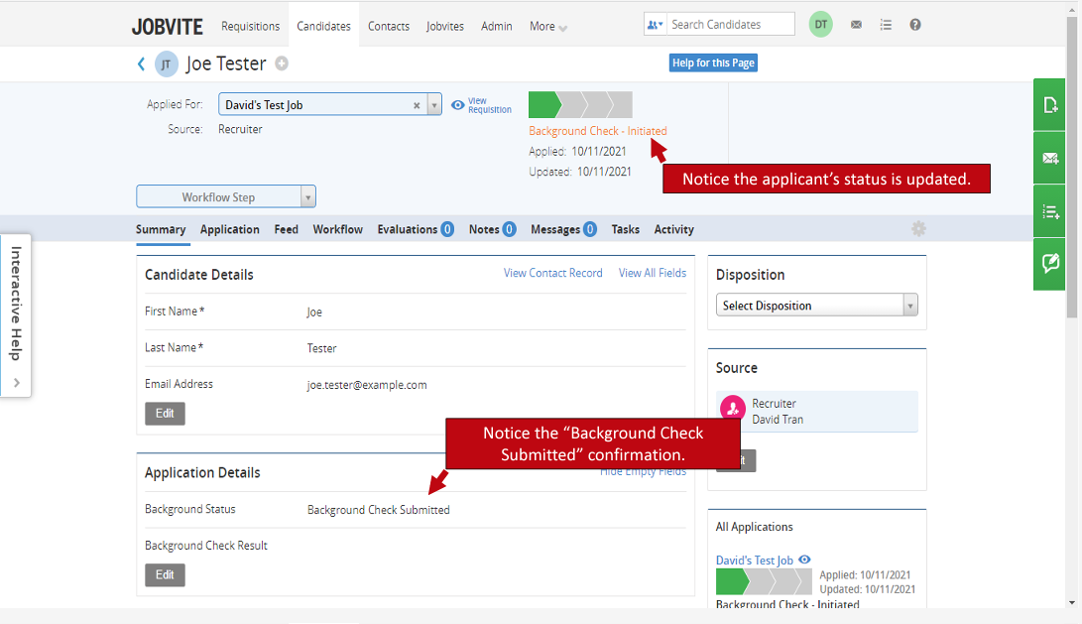Click the eye icon for View Requisition
Image resolution: width=1082 pixels, height=624 pixels.
tap(458, 105)
